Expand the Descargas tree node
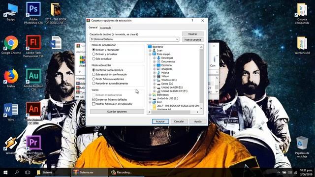This screenshot has height=177, width=315. pyautogui.click(x=154, y=58)
